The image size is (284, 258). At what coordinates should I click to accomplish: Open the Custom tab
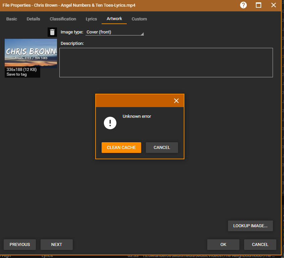pyautogui.click(x=139, y=19)
